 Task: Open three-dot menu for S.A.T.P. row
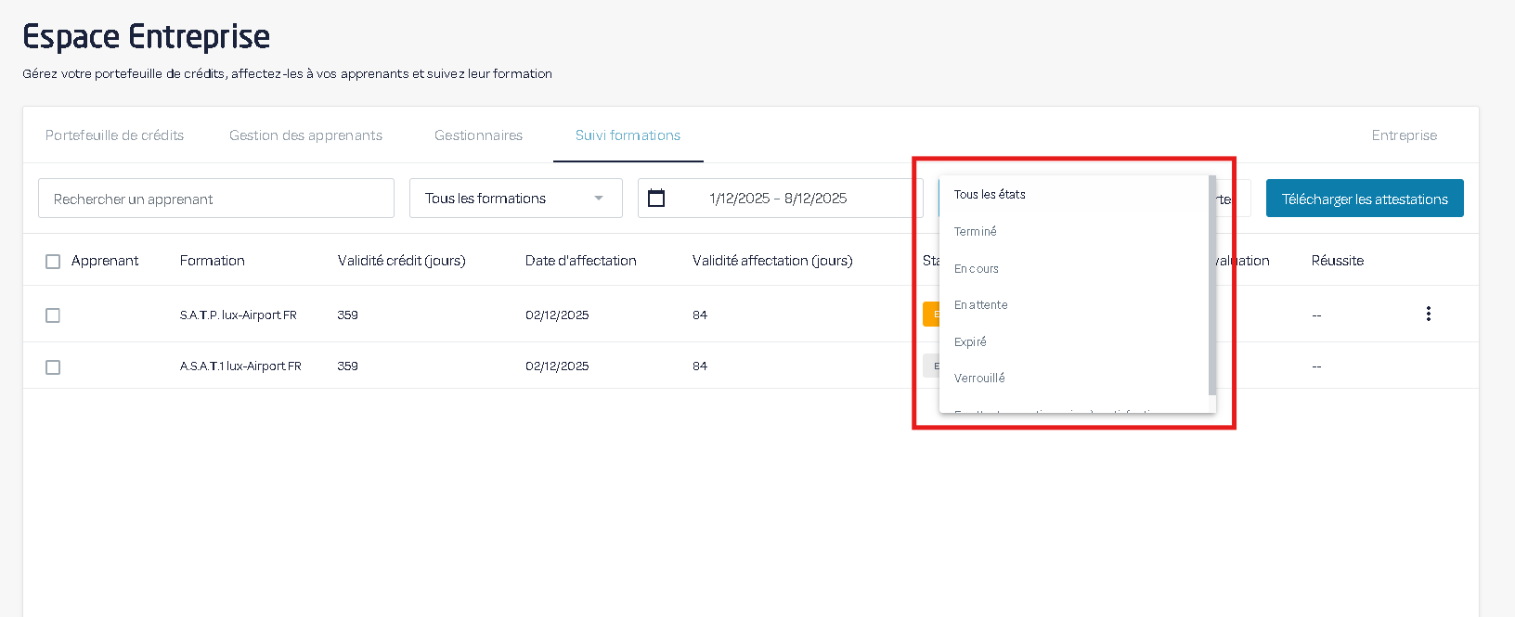[1428, 315]
